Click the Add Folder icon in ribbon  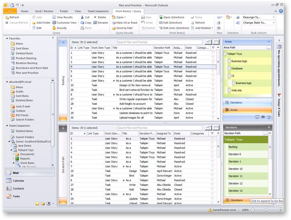[33, 23]
